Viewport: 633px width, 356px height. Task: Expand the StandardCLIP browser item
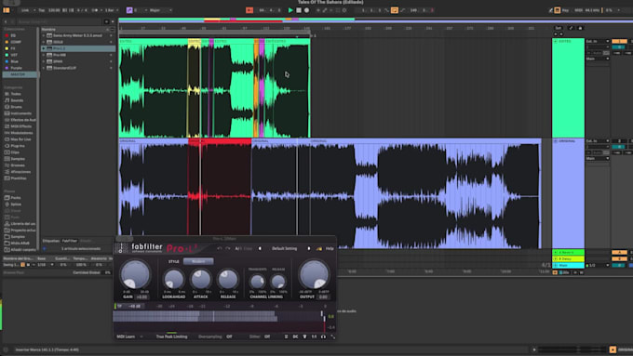[x=44, y=68]
